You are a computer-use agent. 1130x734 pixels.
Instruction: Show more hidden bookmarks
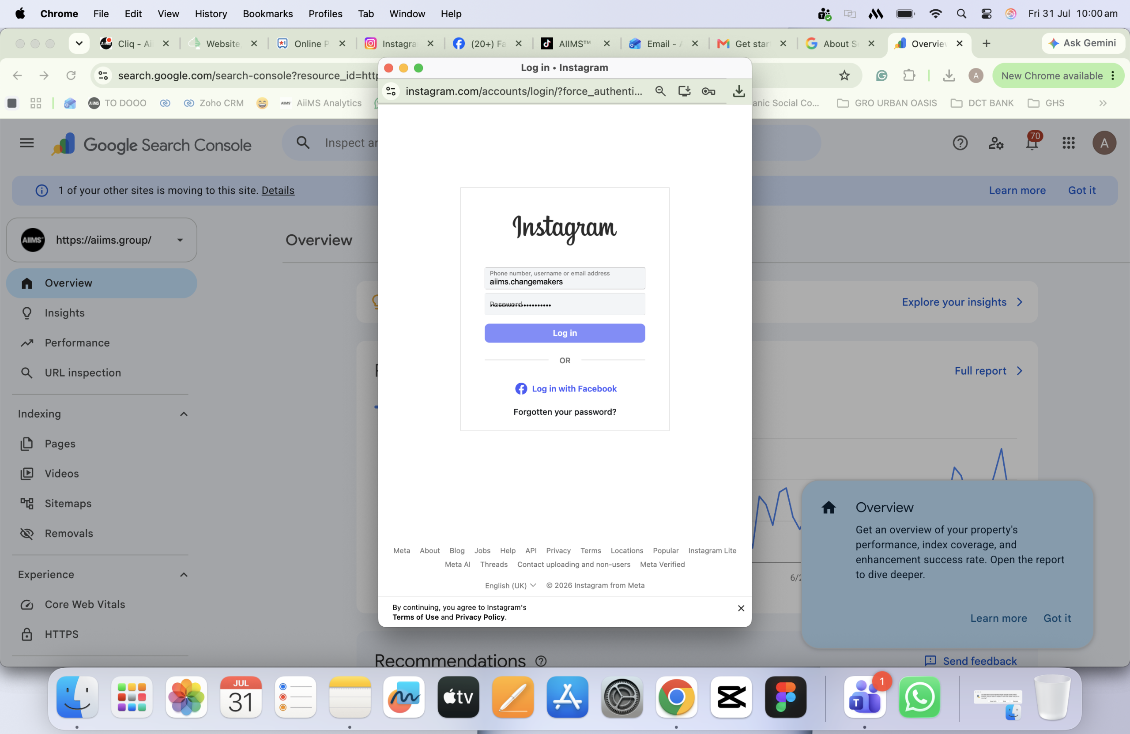1103,103
